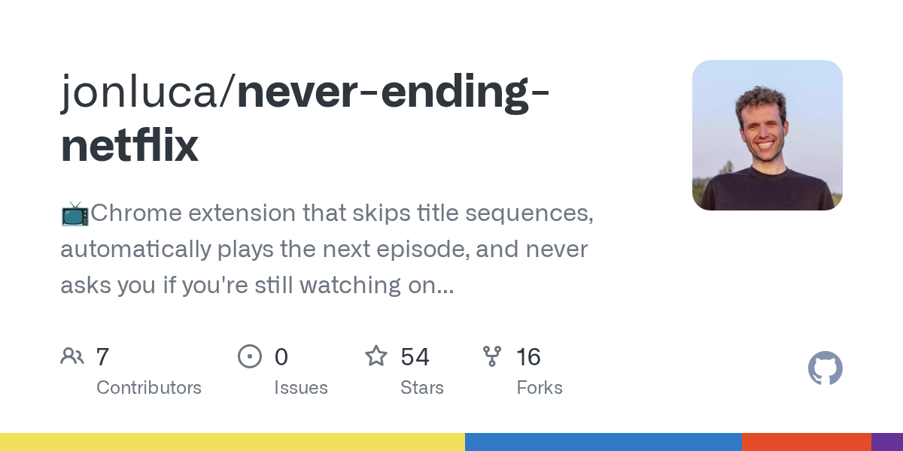This screenshot has height=451, width=903.
Task: Click the fork branch icon
Action: click(492, 356)
